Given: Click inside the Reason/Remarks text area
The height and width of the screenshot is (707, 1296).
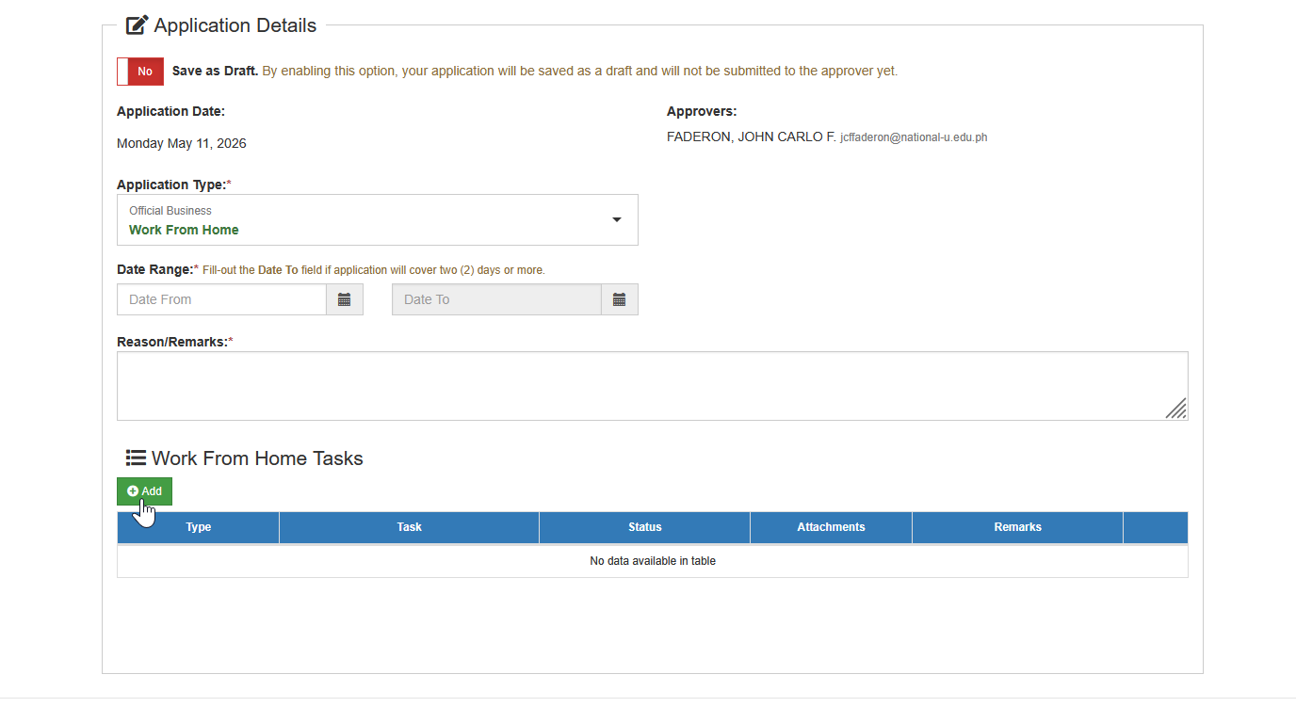Looking at the screenshot, I should [x=652, y=386].
